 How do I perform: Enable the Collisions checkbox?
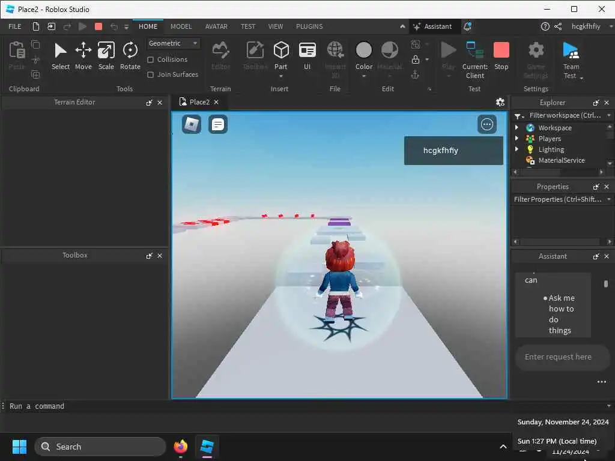(x=150, y=59)
